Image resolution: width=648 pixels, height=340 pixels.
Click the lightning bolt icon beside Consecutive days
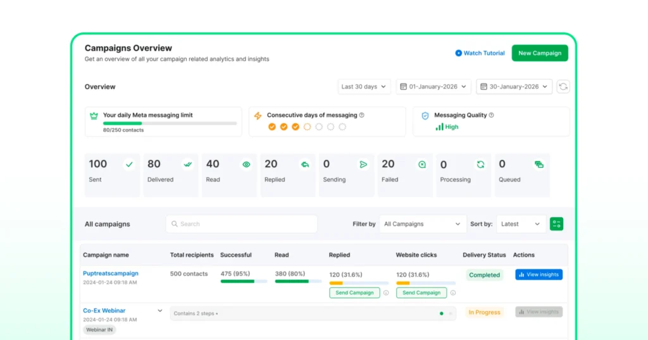[258, 116]
